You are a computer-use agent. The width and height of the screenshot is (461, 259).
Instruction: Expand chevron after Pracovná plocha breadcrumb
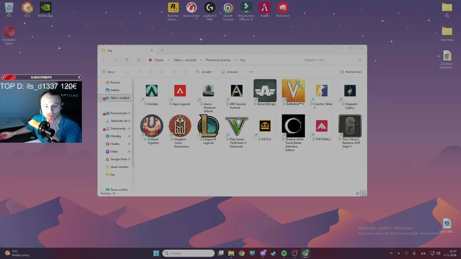pos(235,60)
